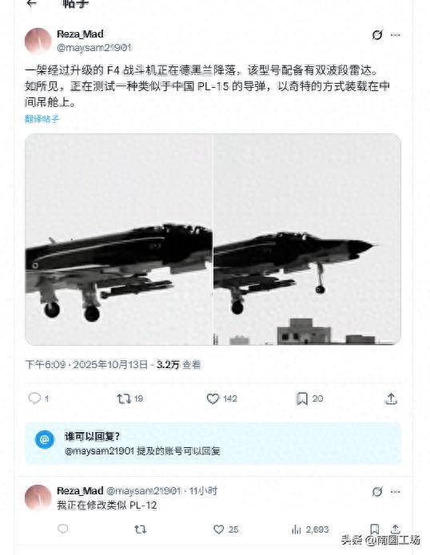Image resolution: width=430 pixels, height=555 pixels.
Task: View the 3.2万 查看 view count
Action: [178, 365]
